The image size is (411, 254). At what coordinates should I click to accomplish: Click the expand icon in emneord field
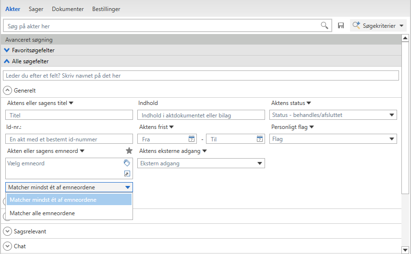[x=127, y=174]
